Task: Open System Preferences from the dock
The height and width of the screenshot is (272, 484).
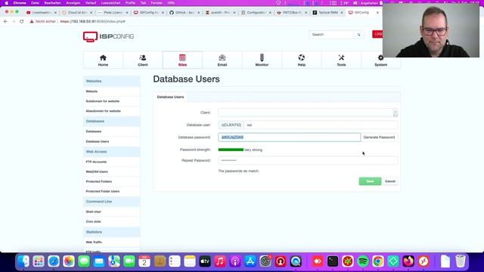Action: pos(265,261)
